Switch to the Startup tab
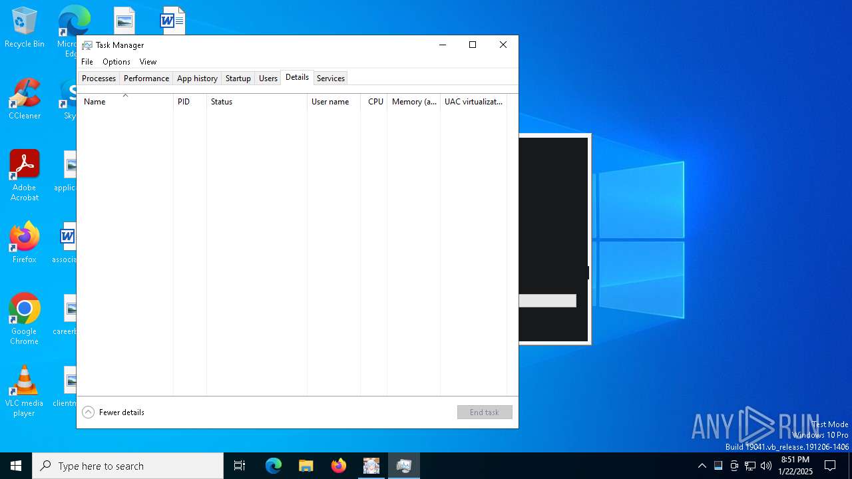Image resolution: width=852 pixels, height=479 pixels. (x=238, y=78)
